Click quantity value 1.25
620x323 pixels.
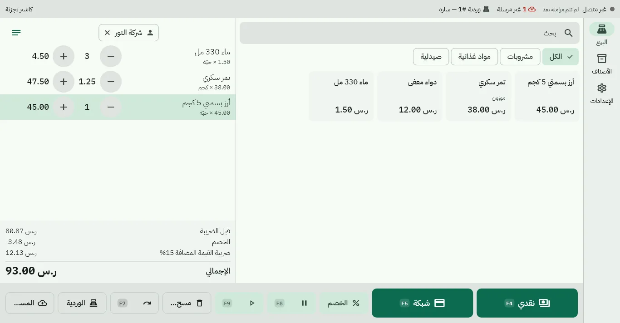[87, 82]
